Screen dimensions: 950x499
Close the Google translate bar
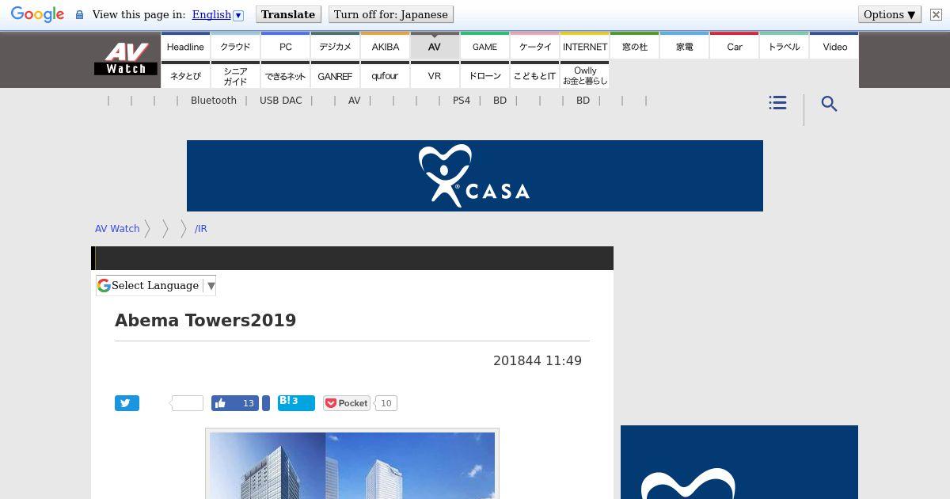click(936, 15)
